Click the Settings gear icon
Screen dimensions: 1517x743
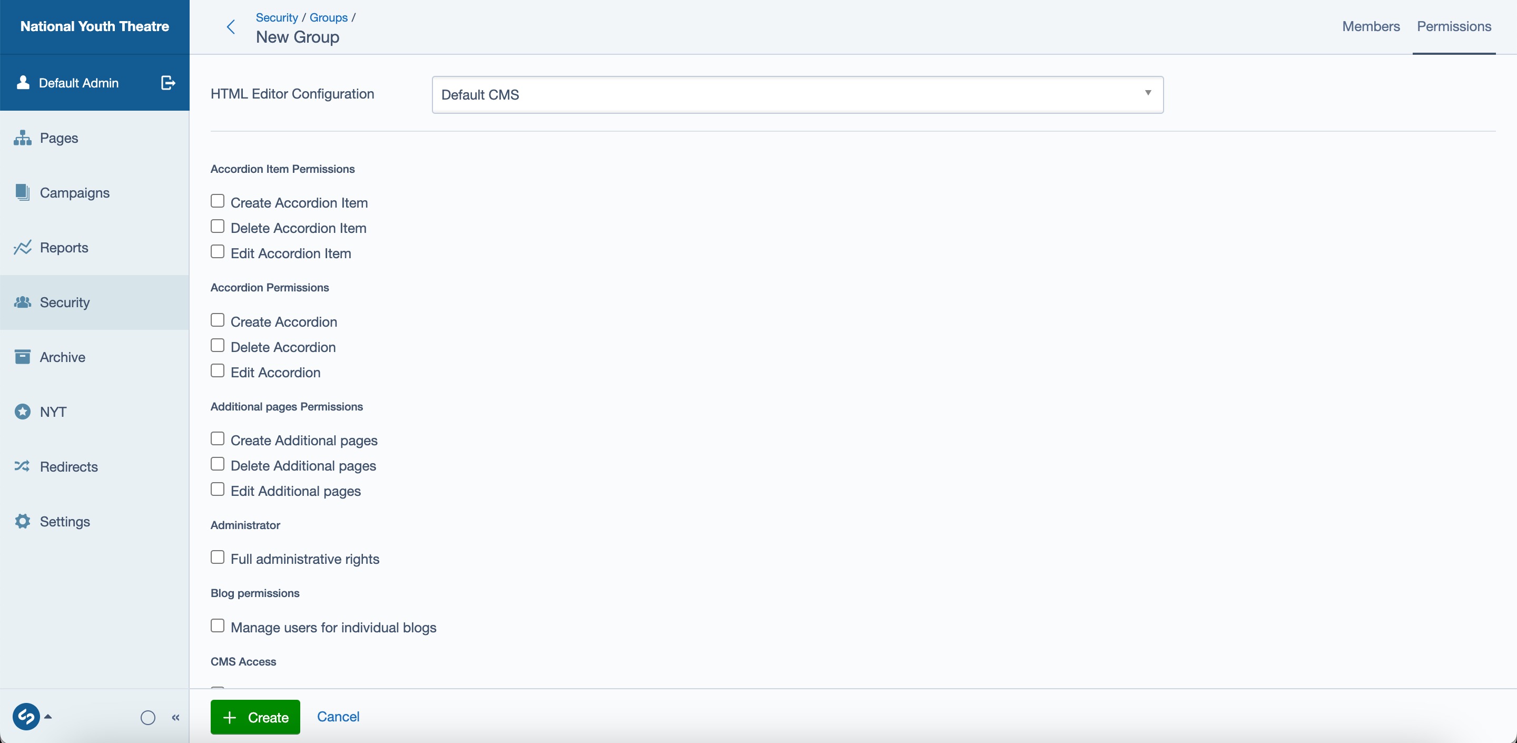tap(22, 522)
